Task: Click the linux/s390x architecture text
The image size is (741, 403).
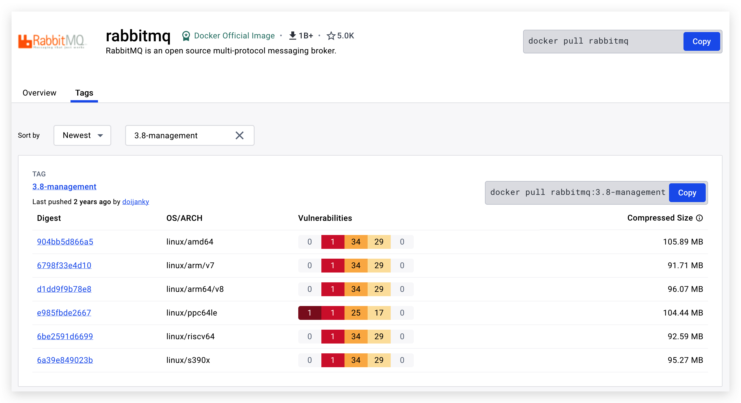Action: click(188, 360)
